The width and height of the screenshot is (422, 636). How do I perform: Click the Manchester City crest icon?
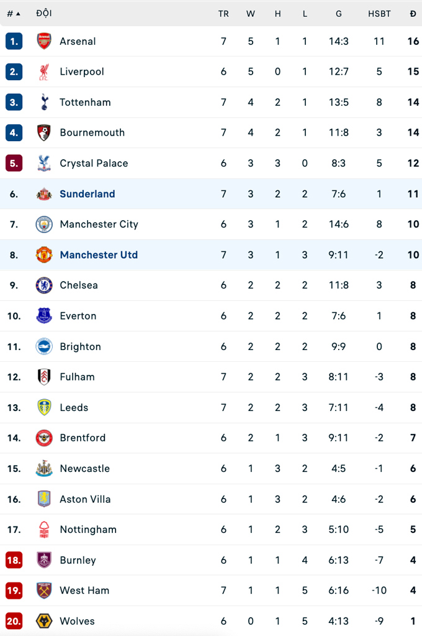(x=44, y=224)
